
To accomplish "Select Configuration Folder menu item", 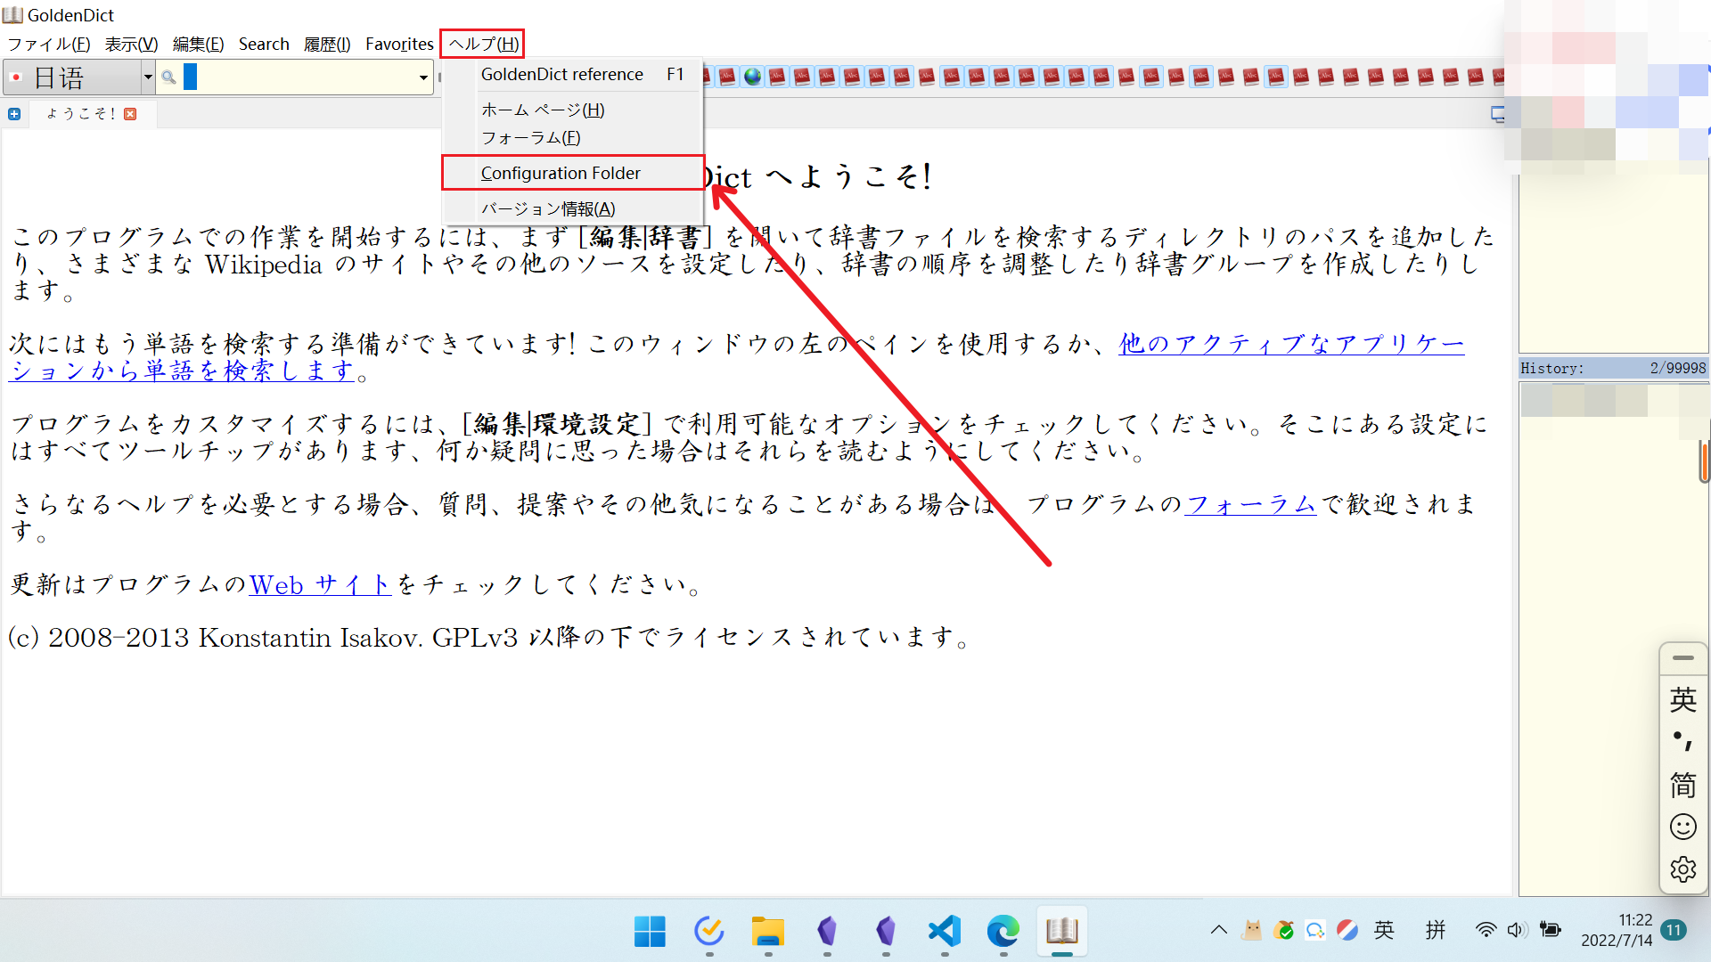I will click(561, 173).
